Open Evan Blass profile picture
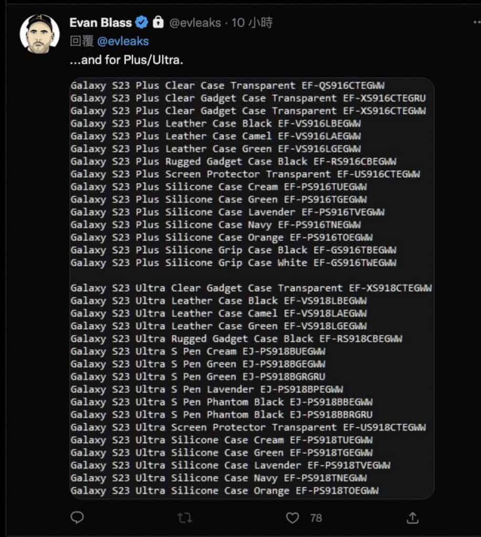Image resolution: width=481 pixels, height=537 pixels. point(40,34)
